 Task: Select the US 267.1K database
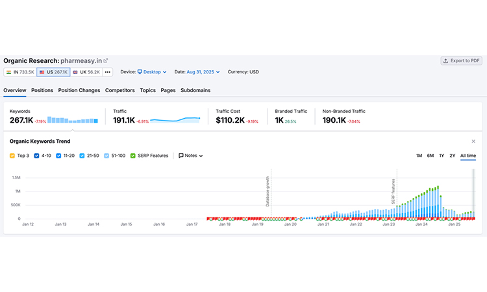pyautogui.click(x=53, y=72)
